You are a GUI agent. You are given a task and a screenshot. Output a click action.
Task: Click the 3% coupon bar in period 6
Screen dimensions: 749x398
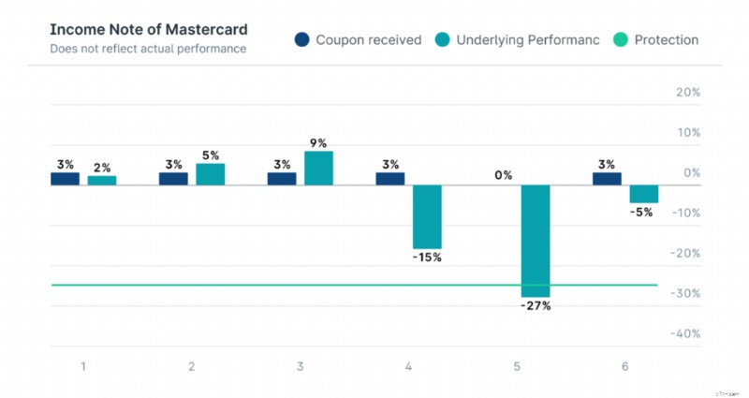click(607, 179)
